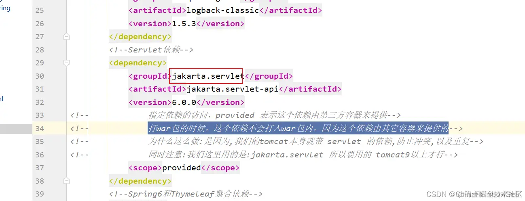
Task: Click the </dependency> closing tag on line 27
Action: coord(140,37)
